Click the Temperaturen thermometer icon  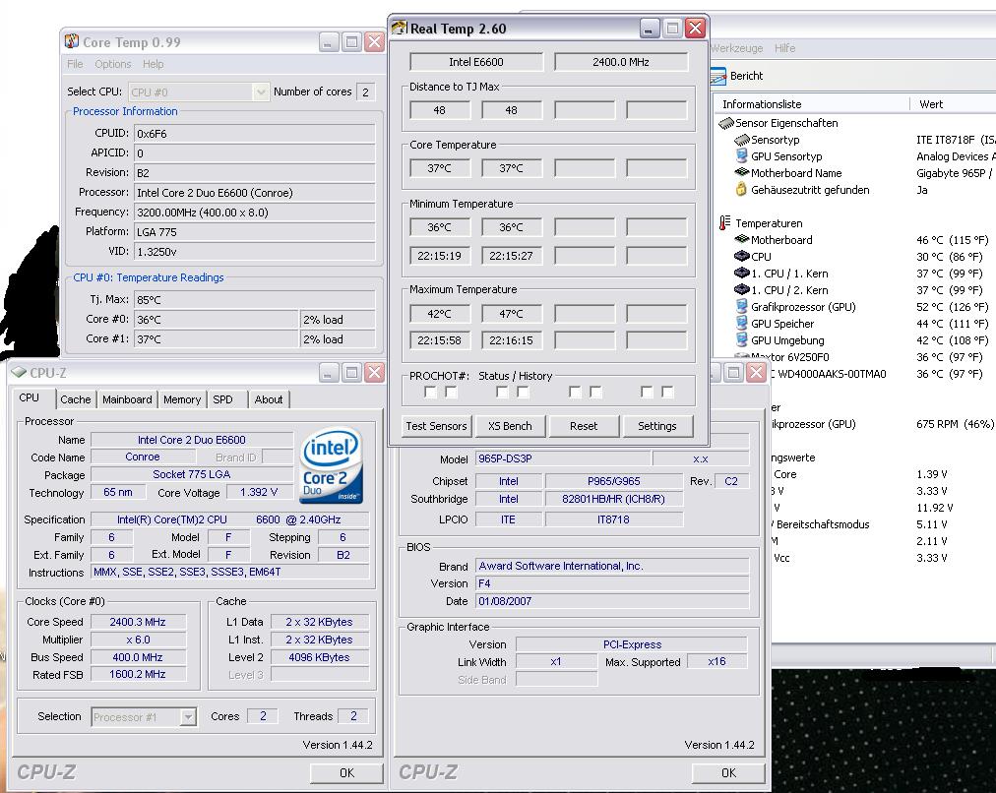pos(724,223)
